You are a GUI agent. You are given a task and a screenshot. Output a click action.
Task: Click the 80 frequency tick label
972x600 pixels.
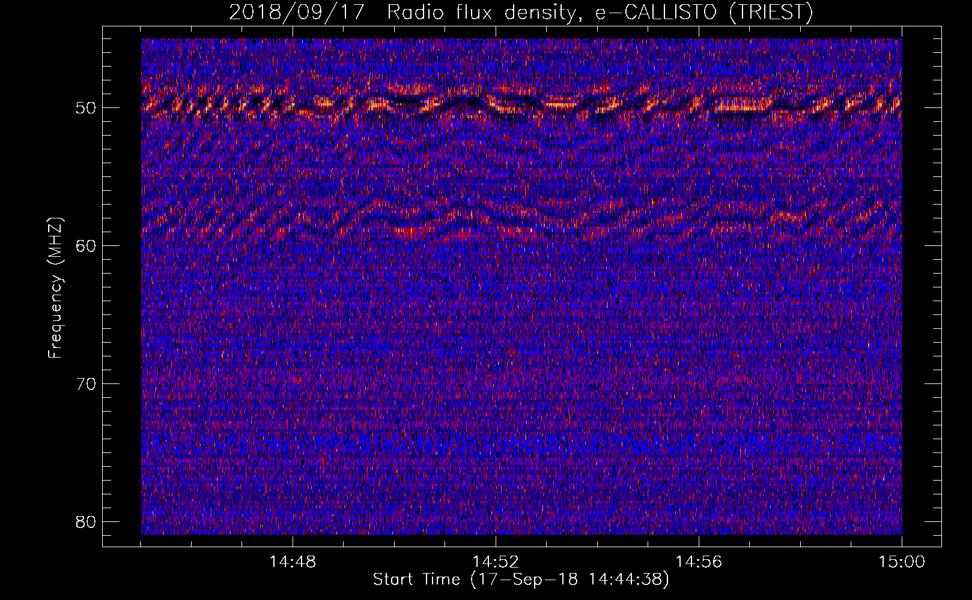(x=87, y=522)
